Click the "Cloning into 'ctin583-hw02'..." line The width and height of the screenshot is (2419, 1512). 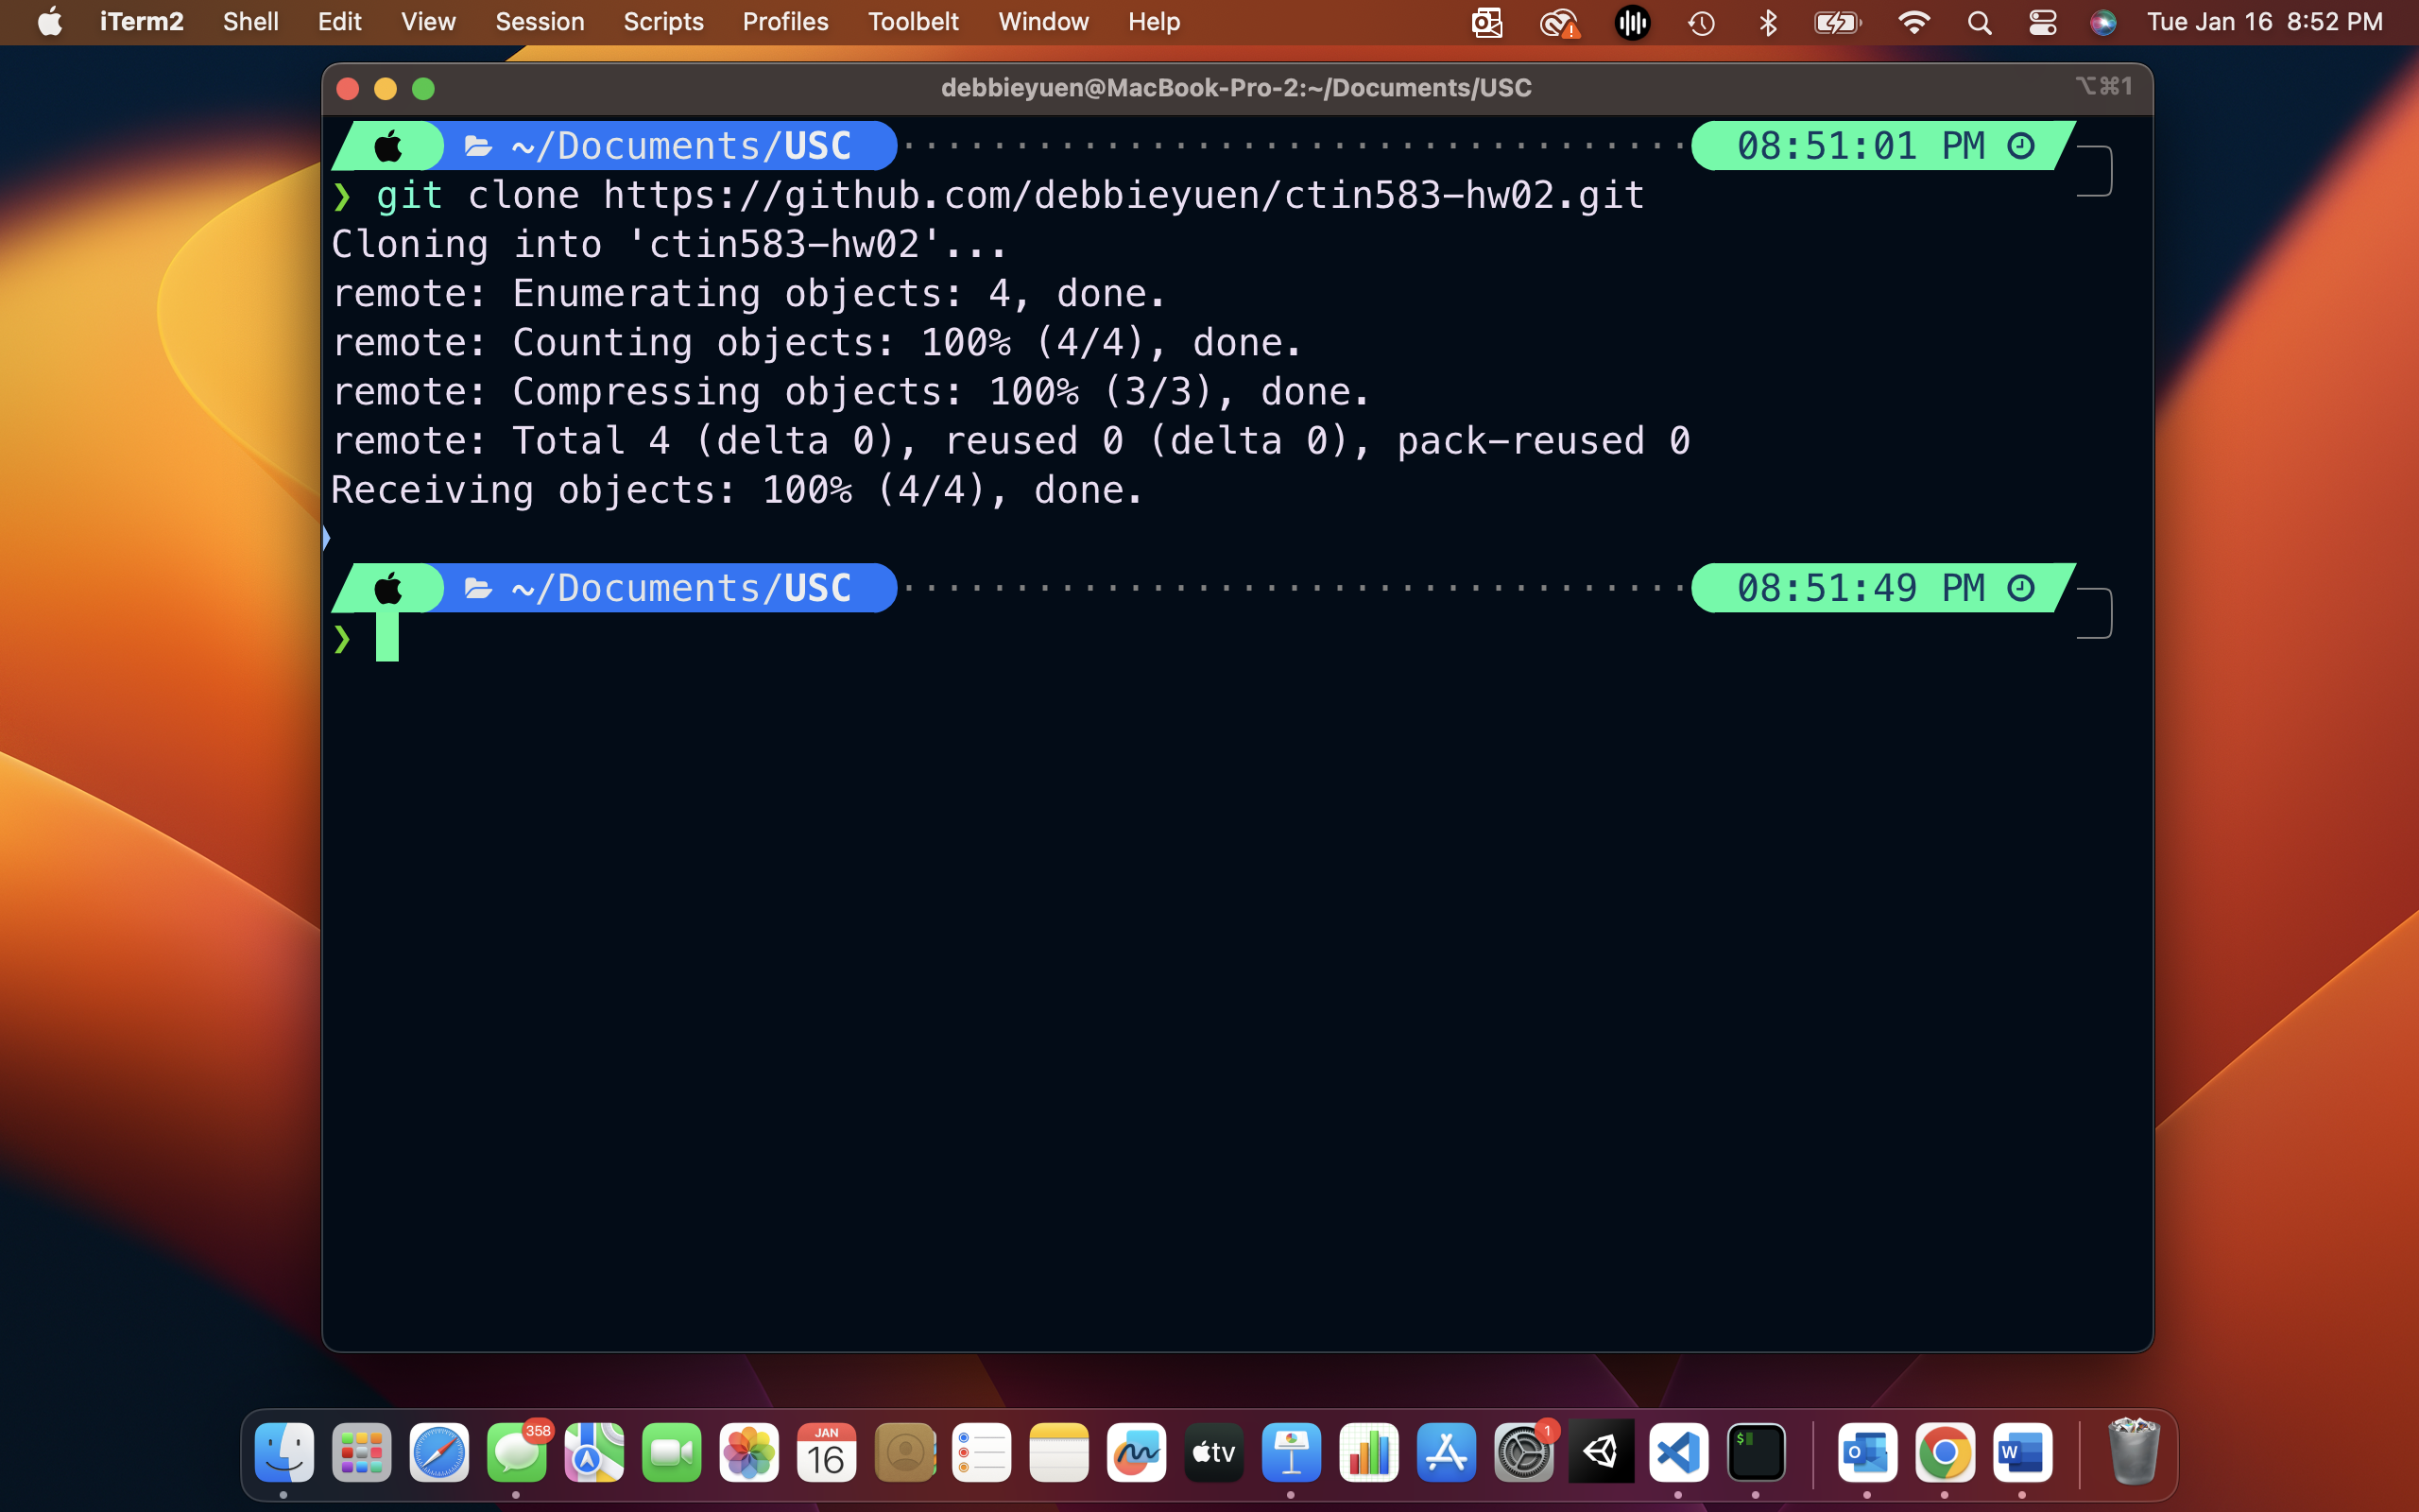point(668,244)
